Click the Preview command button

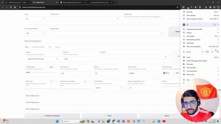[x=52, y=116]
